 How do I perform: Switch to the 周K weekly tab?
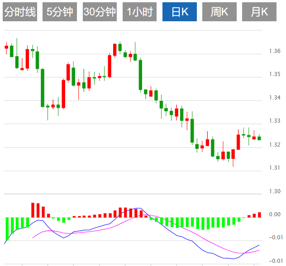point(219,12)
